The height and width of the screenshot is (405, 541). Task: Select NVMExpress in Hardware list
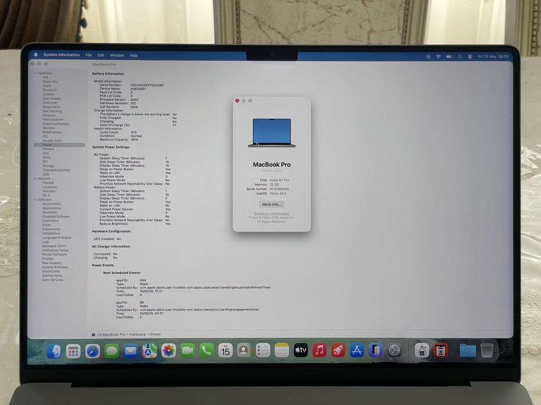pyautogui.click(x=52, y=132)
